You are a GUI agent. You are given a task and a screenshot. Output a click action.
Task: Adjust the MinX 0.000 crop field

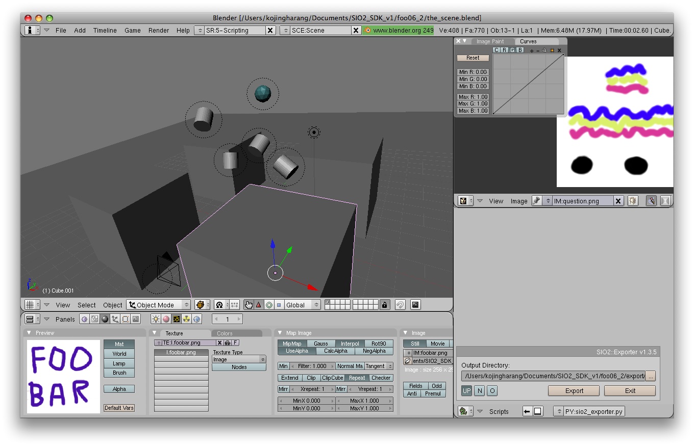point(307,401)
